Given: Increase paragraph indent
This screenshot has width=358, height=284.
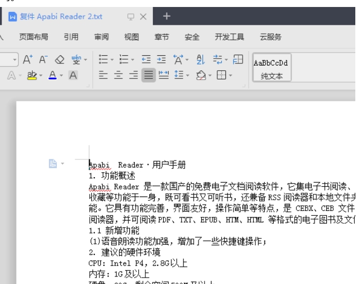Looking at the screenshot, I should [161, 60].
